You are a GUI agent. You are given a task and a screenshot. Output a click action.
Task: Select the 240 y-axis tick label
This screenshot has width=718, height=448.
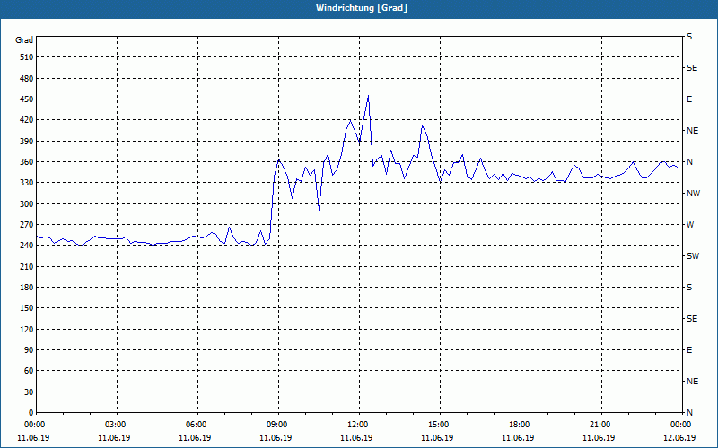pos(27,246)
